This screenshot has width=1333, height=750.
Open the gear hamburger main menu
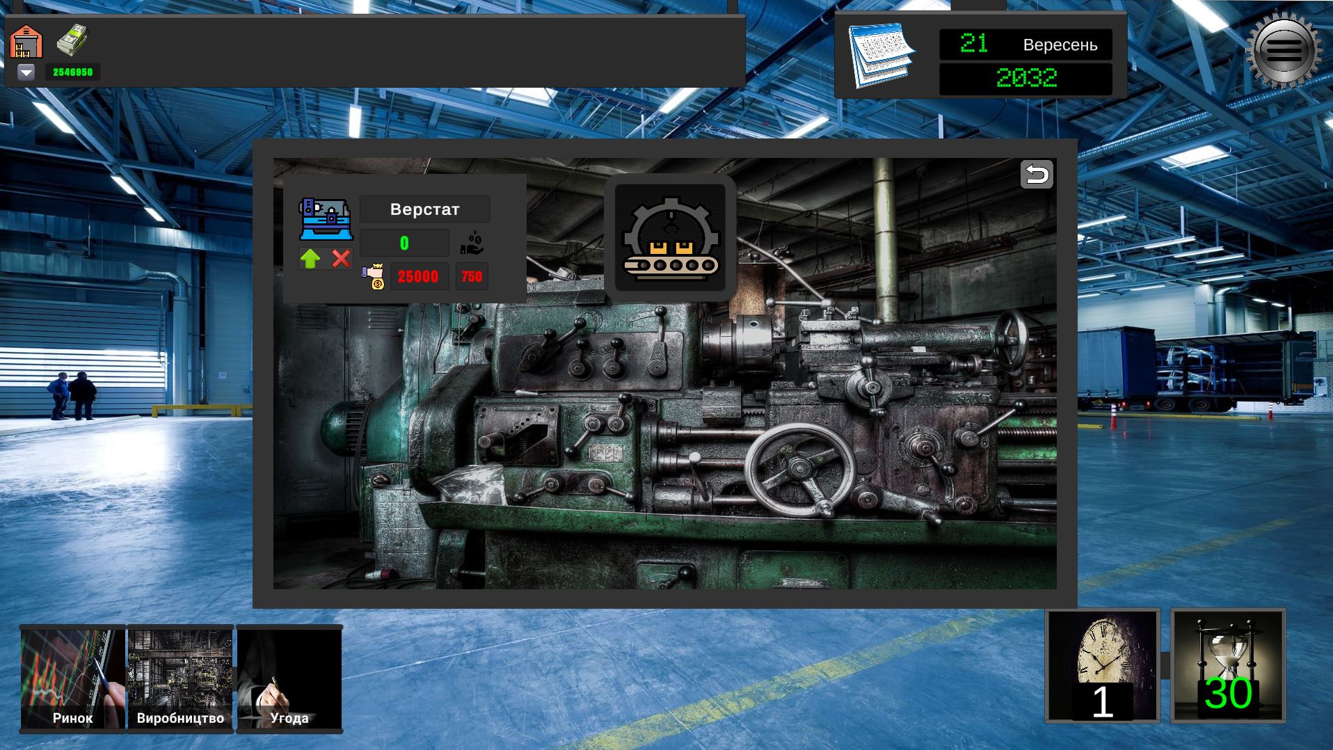(1284, 50)
